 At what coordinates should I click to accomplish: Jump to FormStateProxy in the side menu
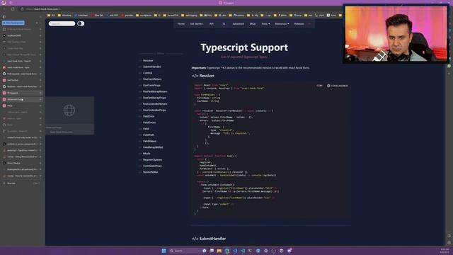[152, 166]
